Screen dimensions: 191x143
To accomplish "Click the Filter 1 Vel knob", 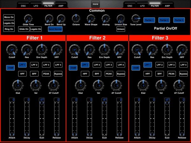I will [36, 85].
